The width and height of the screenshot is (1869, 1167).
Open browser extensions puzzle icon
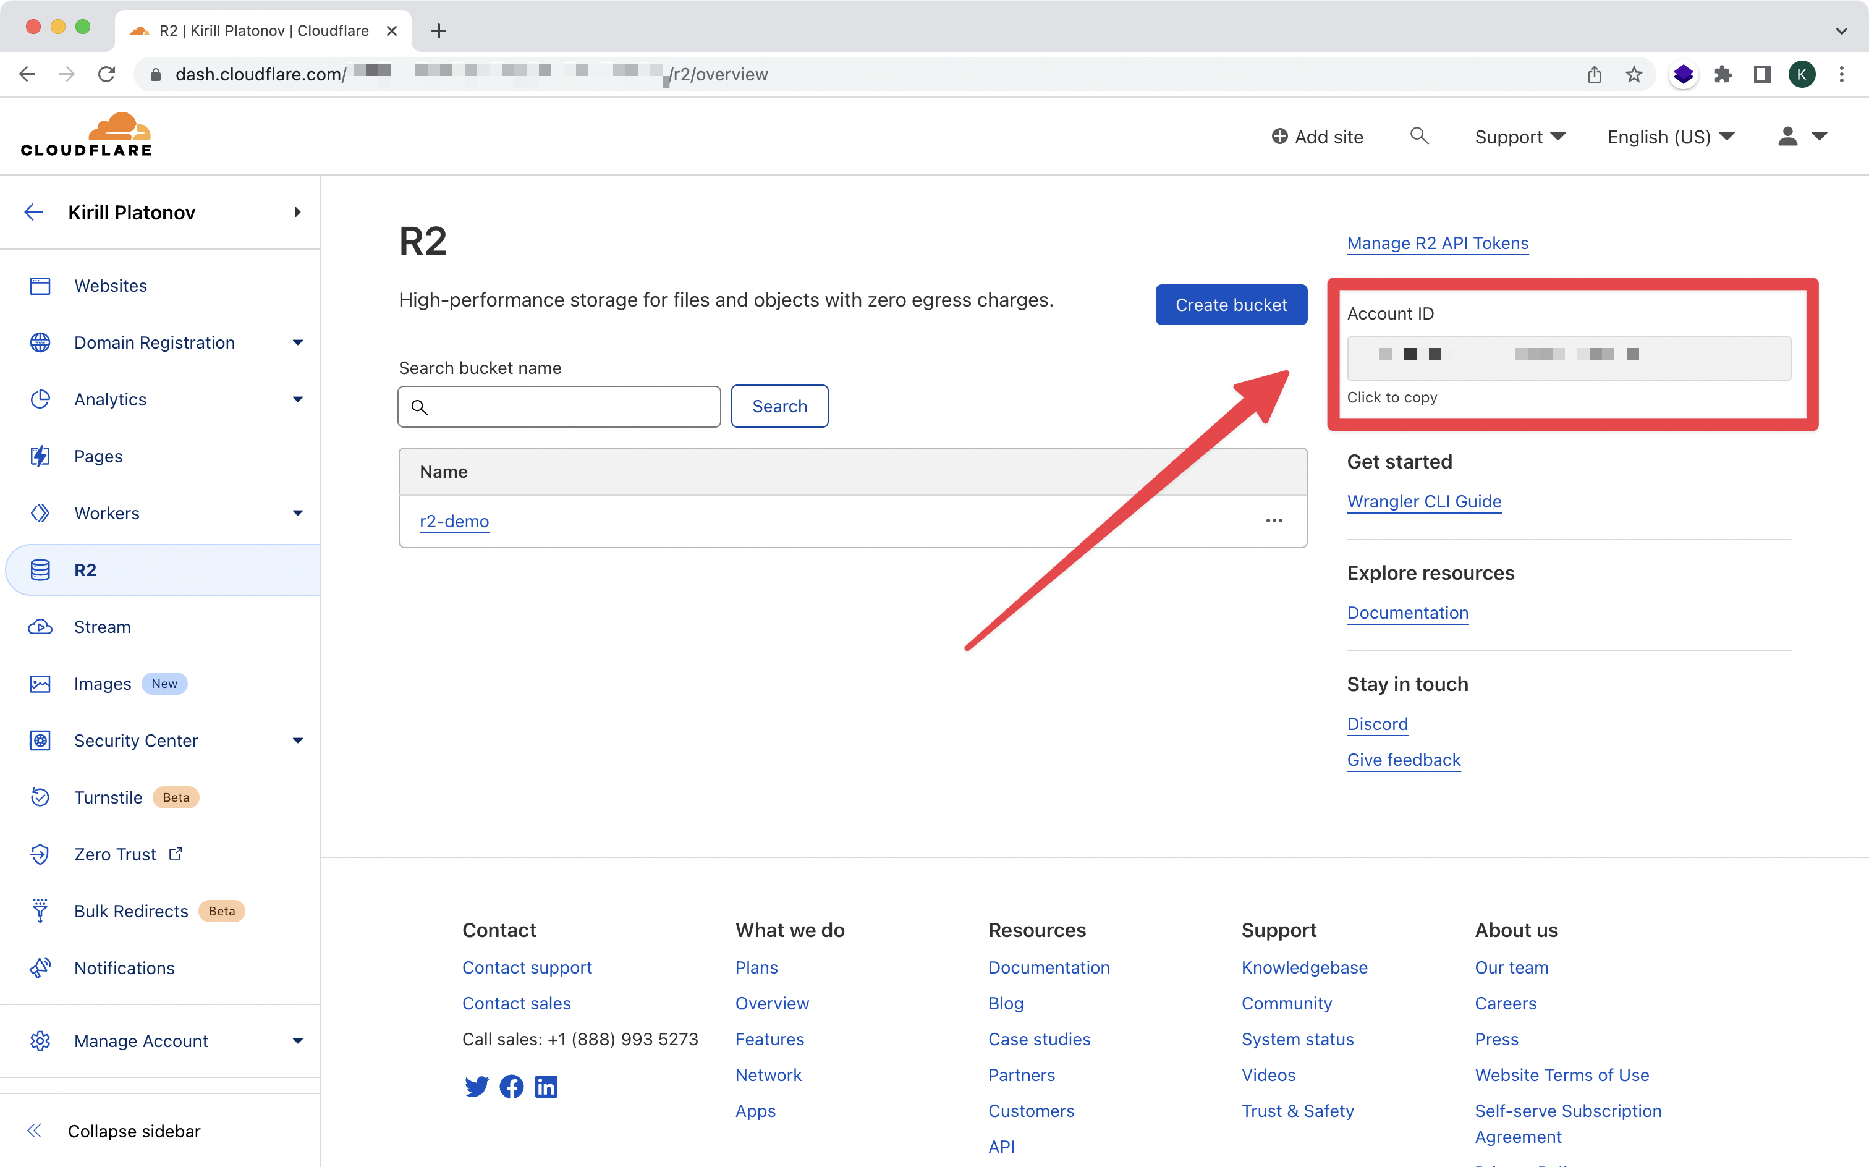1723,74
